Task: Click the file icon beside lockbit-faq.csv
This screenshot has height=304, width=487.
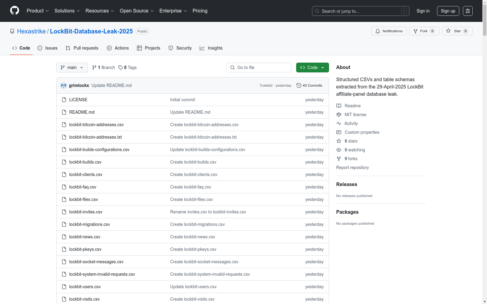Action: (64, 187)
